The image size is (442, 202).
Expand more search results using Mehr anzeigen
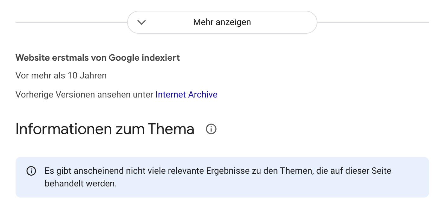point(222,22)
